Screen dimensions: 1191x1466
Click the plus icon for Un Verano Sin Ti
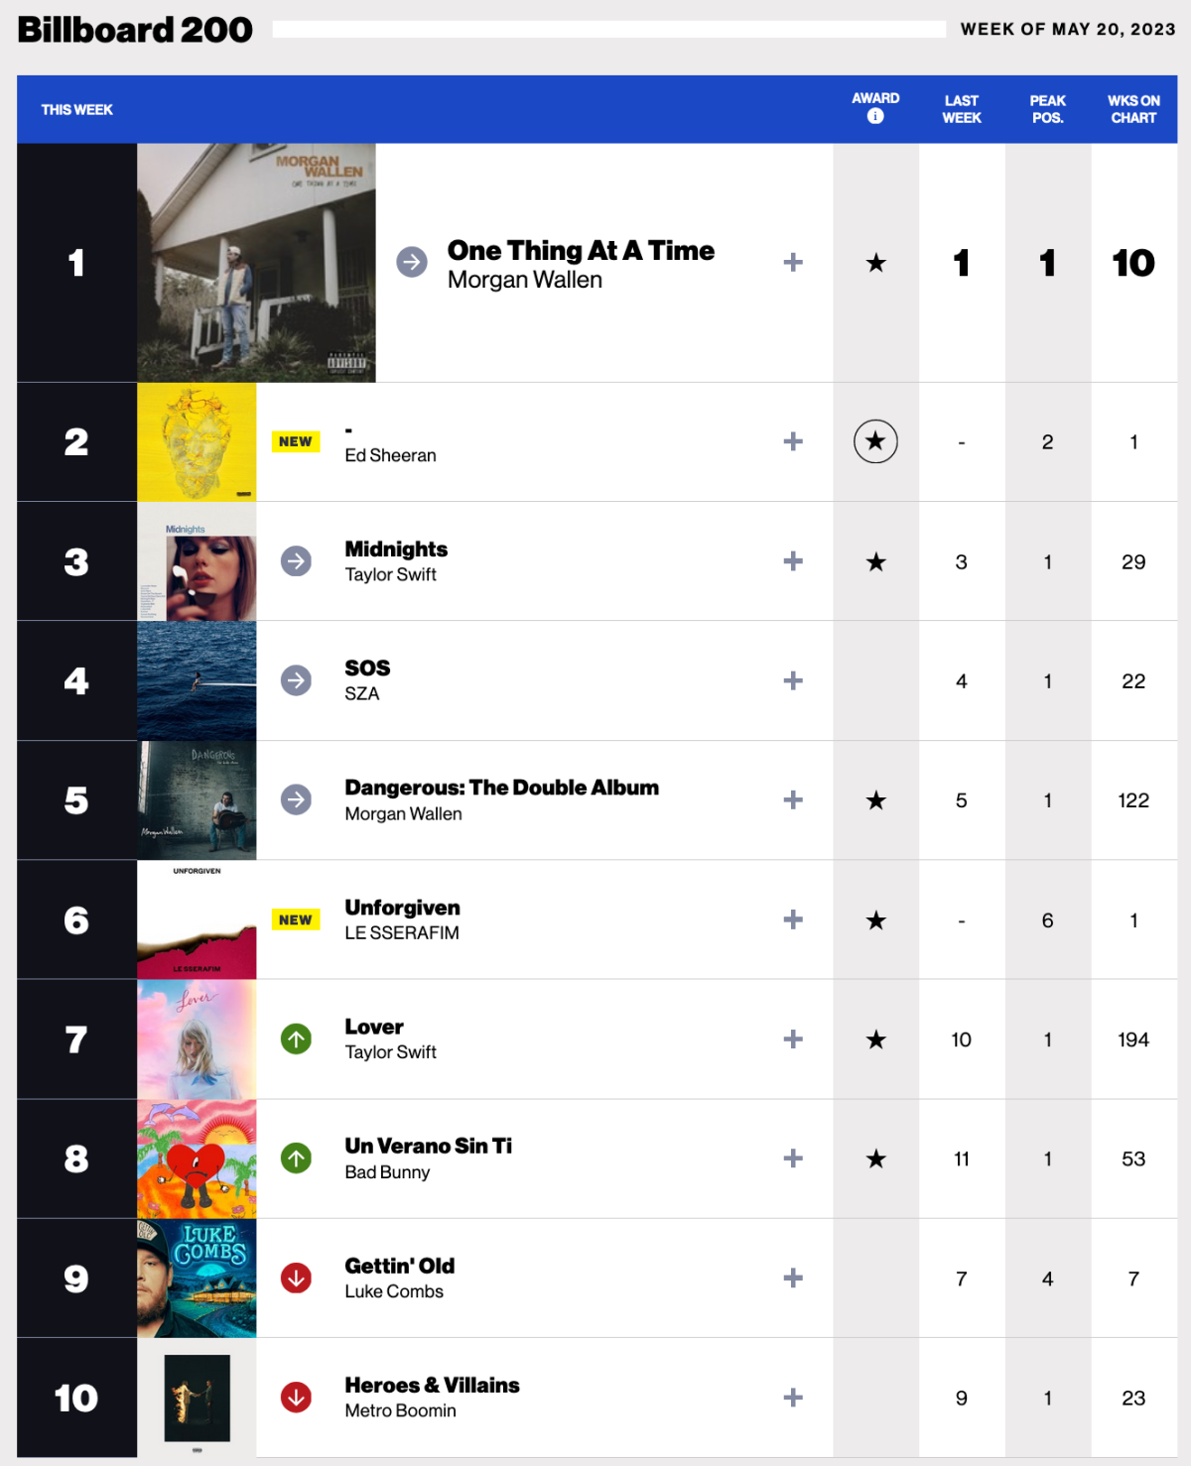click(793, 1159)
